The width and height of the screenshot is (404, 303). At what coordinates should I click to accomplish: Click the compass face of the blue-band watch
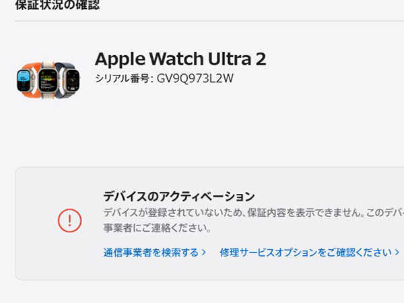tap(73, 80)
